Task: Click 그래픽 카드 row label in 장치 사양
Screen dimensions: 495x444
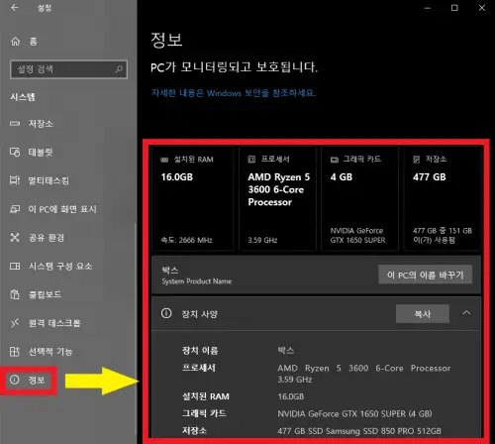Action: [x=204, y=413]
